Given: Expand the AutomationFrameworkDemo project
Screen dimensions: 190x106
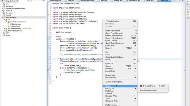Looking at the screenshot, I should point(2,9).
